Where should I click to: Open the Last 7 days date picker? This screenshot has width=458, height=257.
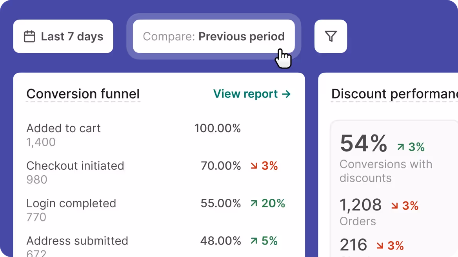tap(63, 36)
